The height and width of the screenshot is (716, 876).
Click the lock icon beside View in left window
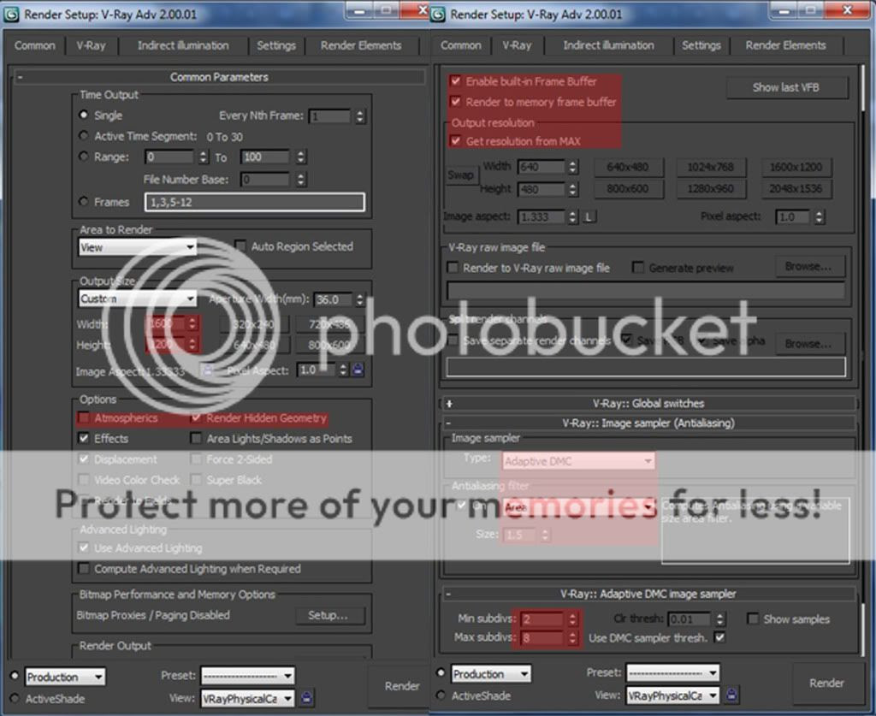click(x=306, y=697)
